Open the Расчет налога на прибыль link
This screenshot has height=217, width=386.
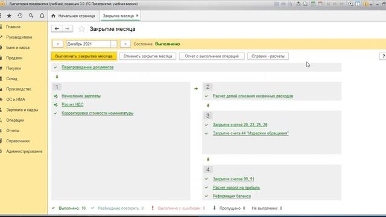click(236, 187)
